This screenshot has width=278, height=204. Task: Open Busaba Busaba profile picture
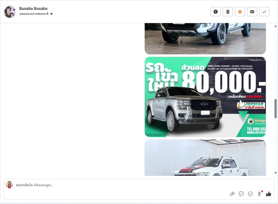pyautogui.click(x=10, y=11)
